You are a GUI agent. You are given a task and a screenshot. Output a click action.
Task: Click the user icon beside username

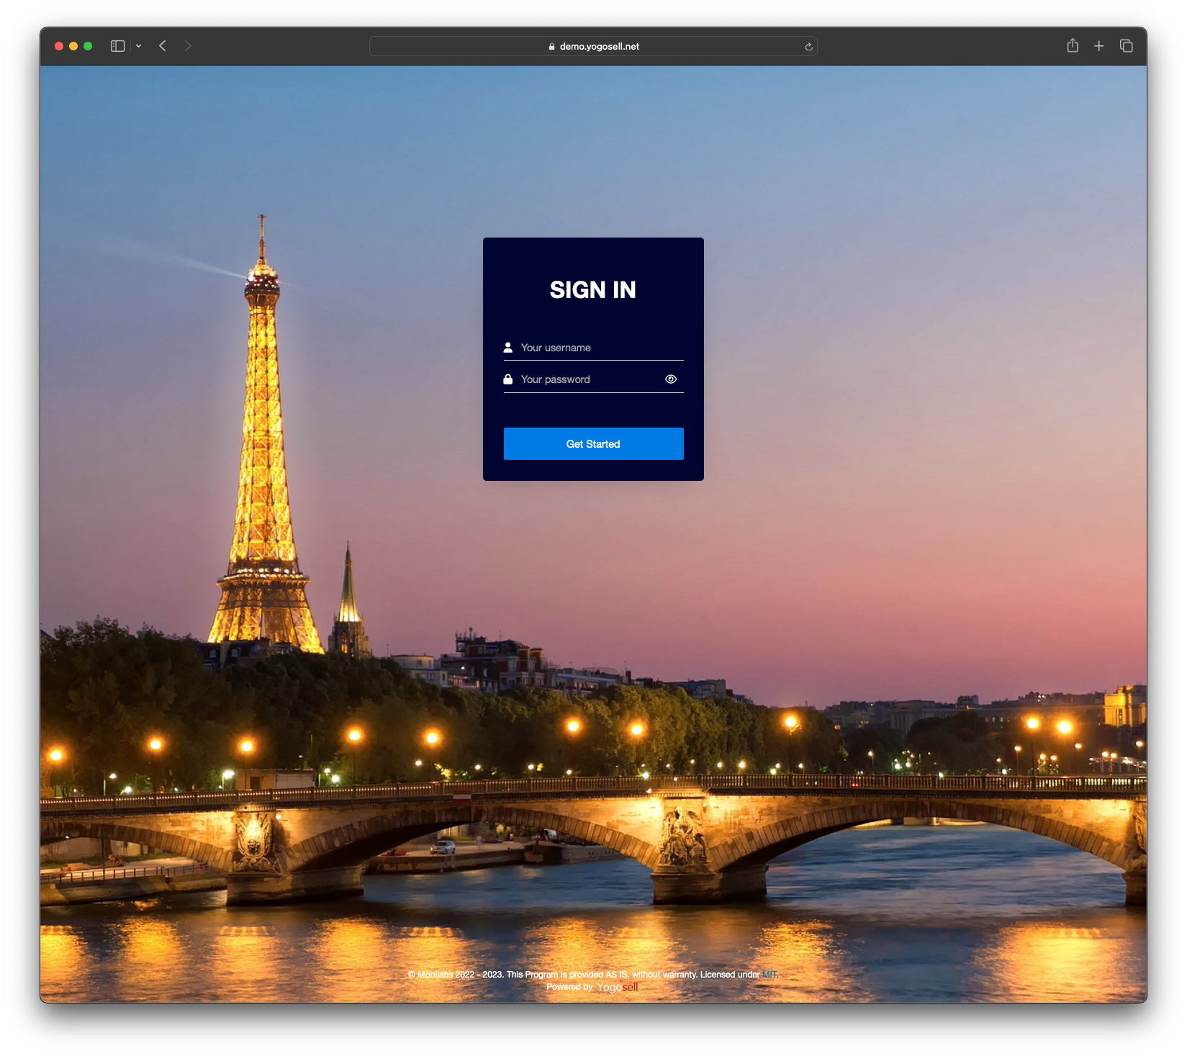point(508,348)
